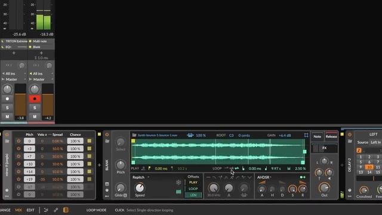Open All ins input dropdown on first track
Image resolution: width=382 pixels, height=215 pixels.
(x=14, y=73)
